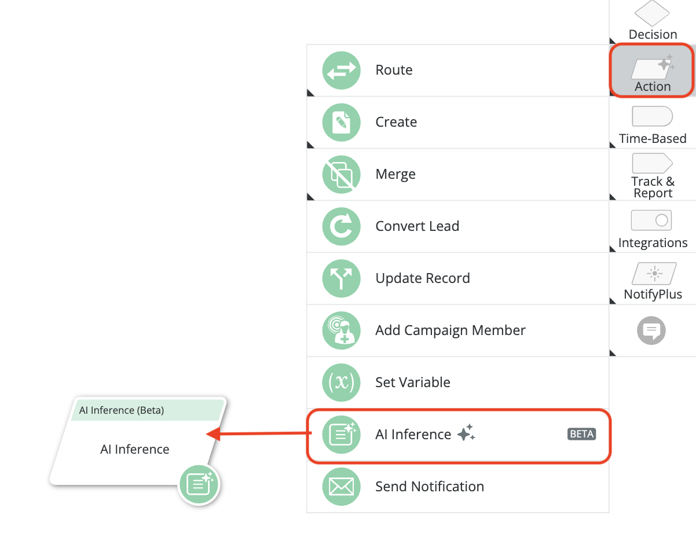
Task: Select the Decision shape category
Action: tap(652, 20)
